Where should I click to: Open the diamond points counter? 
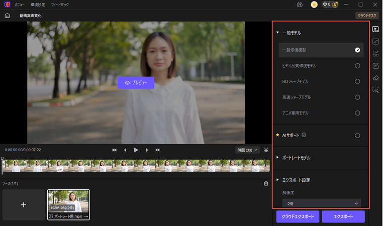(x=327, y=5)
